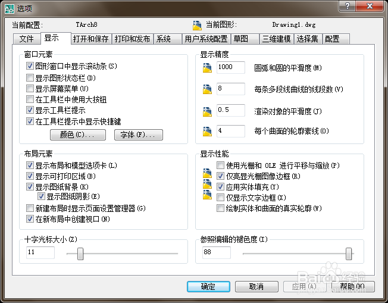The width and height of the screenshot is (388, 303).
Task: Toggle 应用实体填充 checkbox
Action: (x=220, y=187)
